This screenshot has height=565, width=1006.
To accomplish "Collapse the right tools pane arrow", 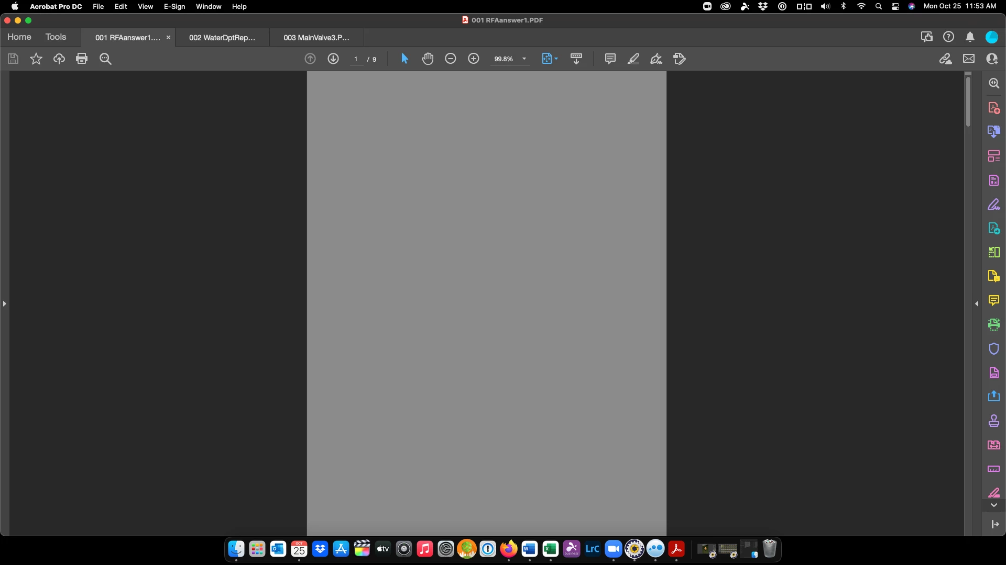I will [977, 303].
